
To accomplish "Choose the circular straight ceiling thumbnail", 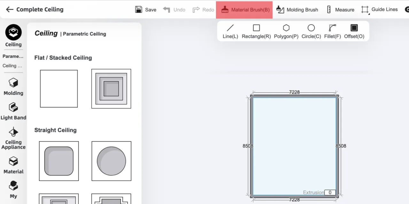I will pos(111,161).
